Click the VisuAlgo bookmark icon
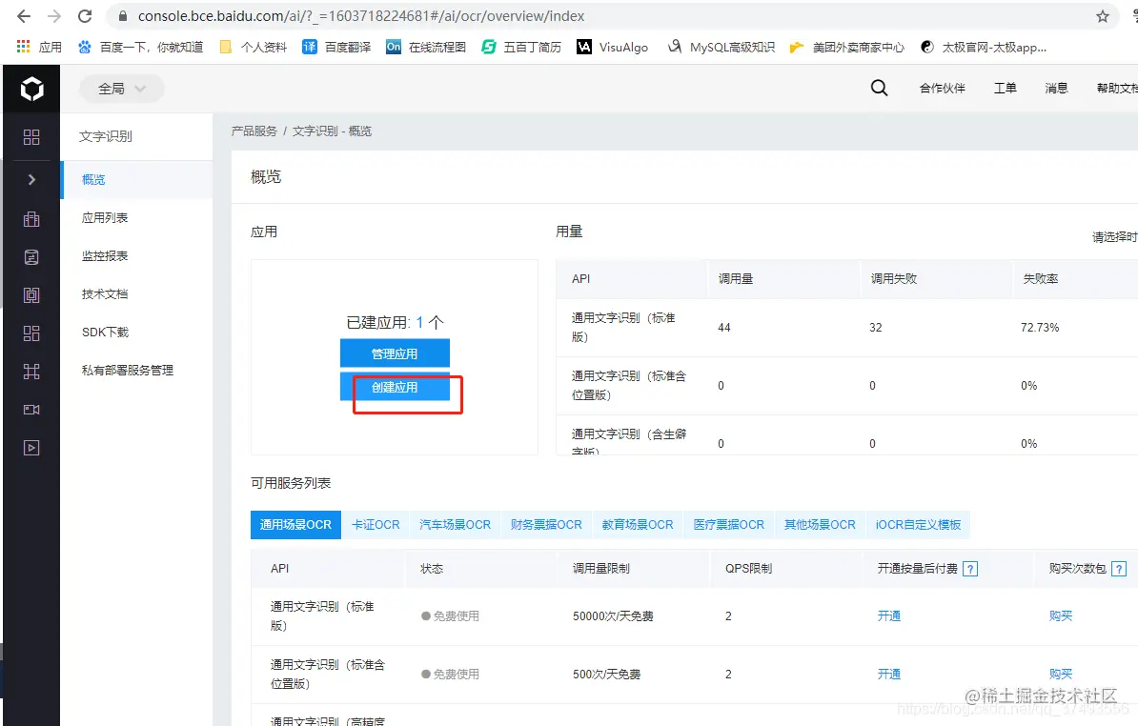 tap(583, 46)
